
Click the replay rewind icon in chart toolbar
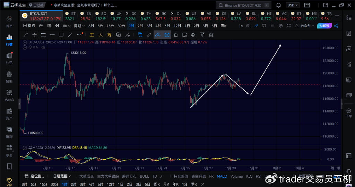coord(57,26)
